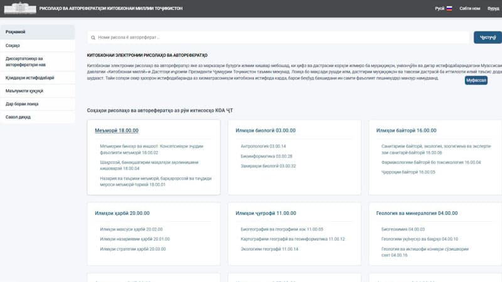The width and height of the screenshot is (502, 282).
Task: Open 'Меъморӣ 18.00.00' category heading
Action: coord(117,130)
